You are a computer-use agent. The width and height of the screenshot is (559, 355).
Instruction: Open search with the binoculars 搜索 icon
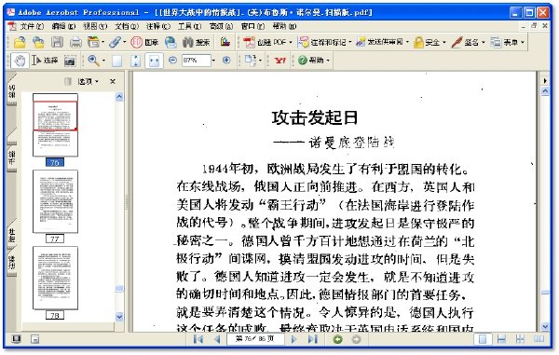coord(196,43)
